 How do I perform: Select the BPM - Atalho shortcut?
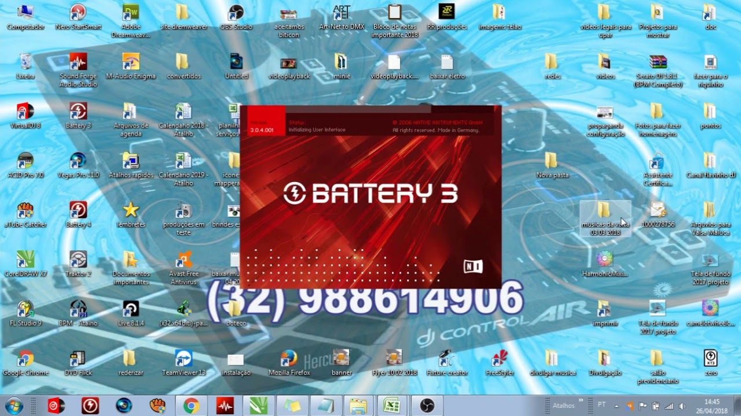[78, 313]
